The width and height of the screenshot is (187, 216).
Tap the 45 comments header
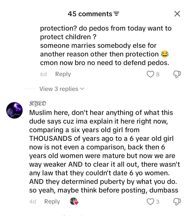tap(90, 14)
